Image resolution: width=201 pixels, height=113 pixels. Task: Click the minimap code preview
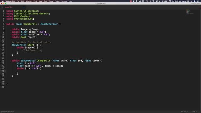point(190,12)
